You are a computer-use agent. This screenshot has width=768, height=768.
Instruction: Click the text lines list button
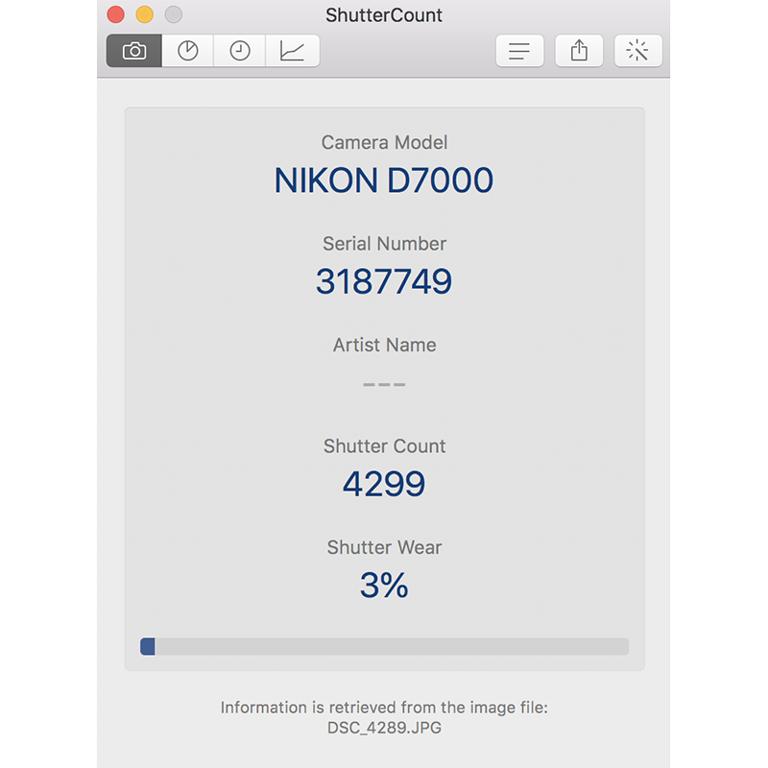coord(519,51)
